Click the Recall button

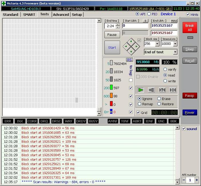pyautogui.click(x=190, y=61)
